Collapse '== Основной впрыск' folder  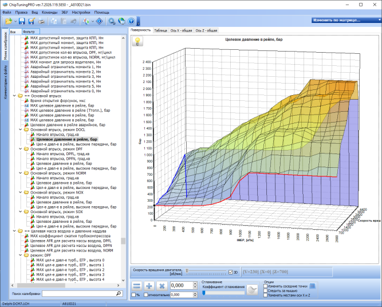point(15,96)
